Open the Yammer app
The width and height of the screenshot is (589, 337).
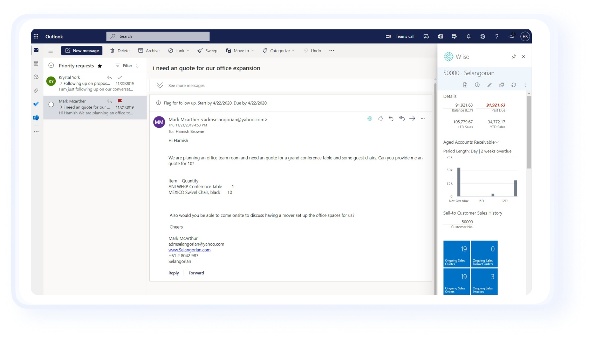36,118
